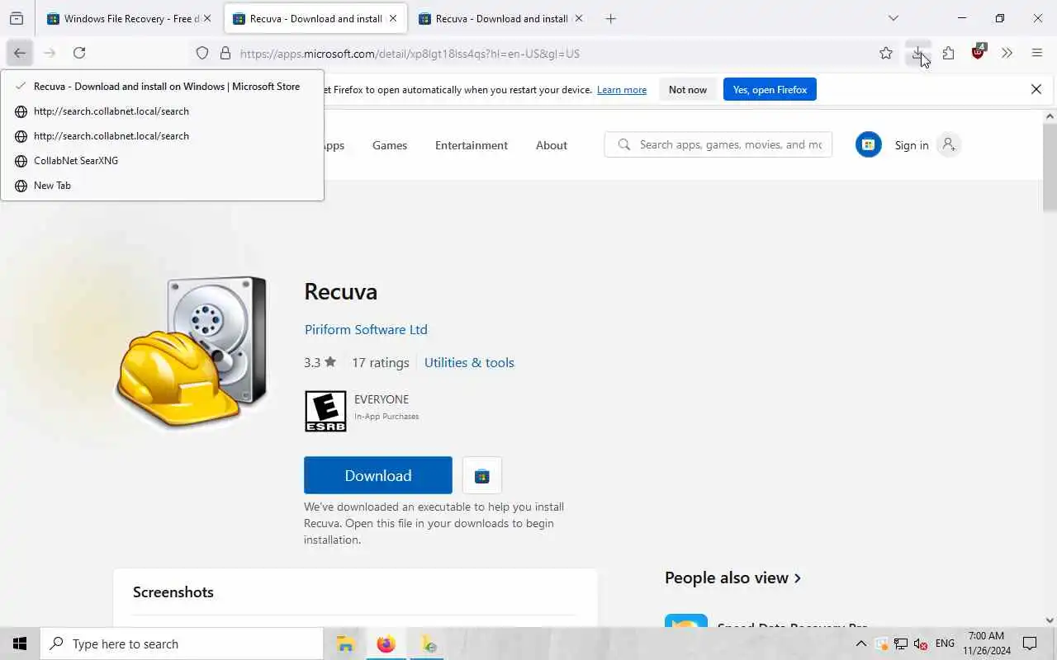
Task: Show hidden system tray icons
Action: point(860,643)
